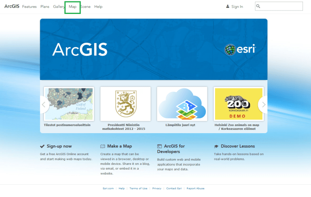
Task: Click the map icon next to Make a Map
Action: 102,146
